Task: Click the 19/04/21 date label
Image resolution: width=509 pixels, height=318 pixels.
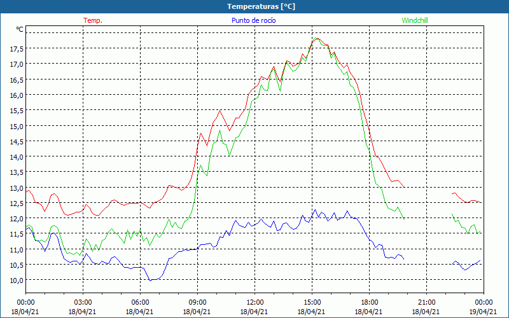Action: tap(484, 312)
